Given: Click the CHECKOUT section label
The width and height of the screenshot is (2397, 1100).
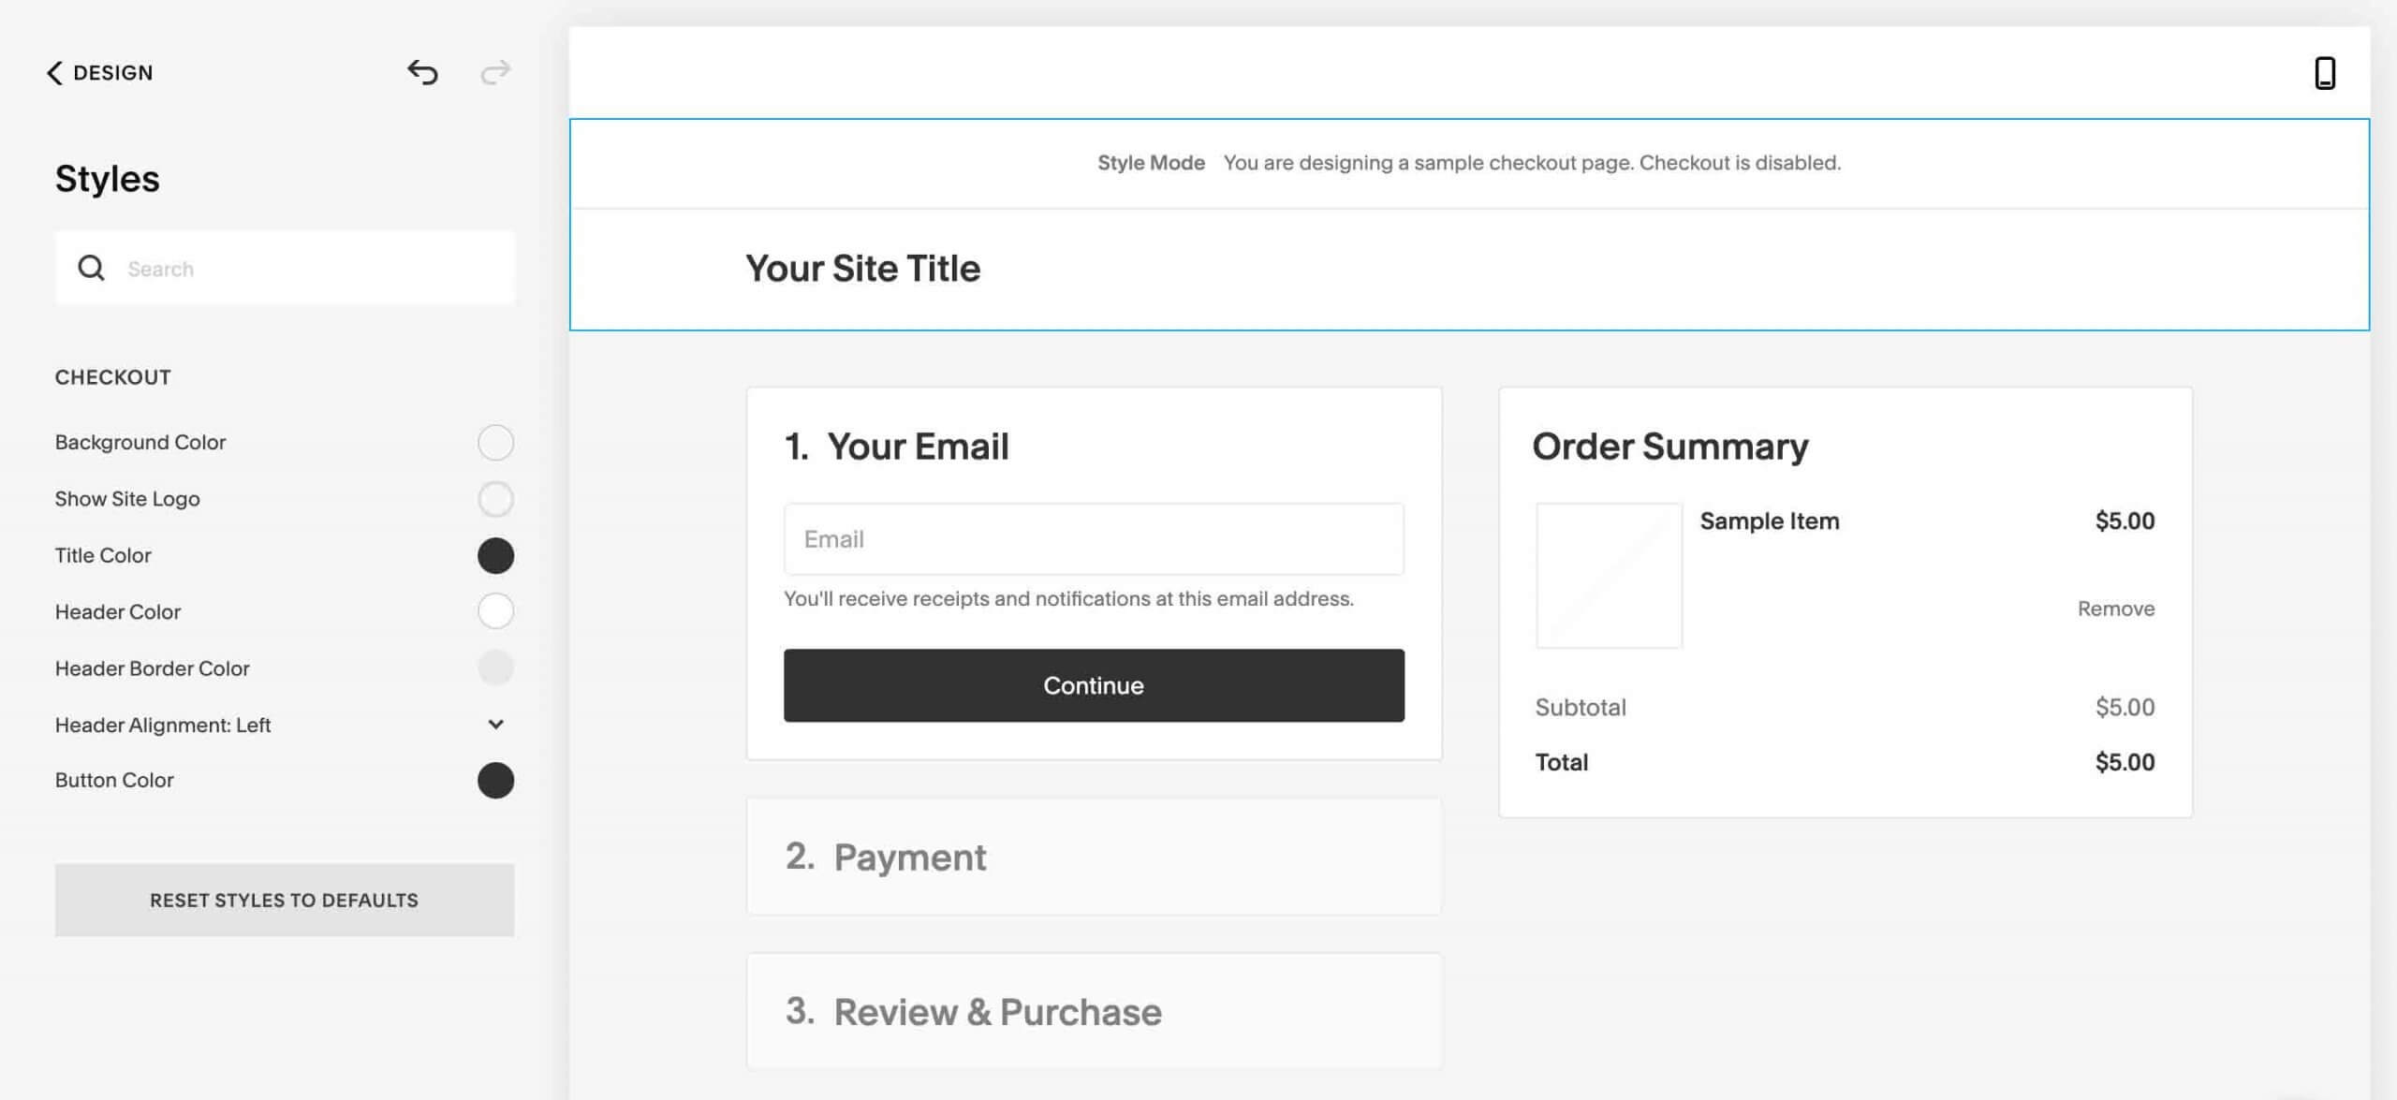Looking at the screenshot, I should [x=113, y=377].
